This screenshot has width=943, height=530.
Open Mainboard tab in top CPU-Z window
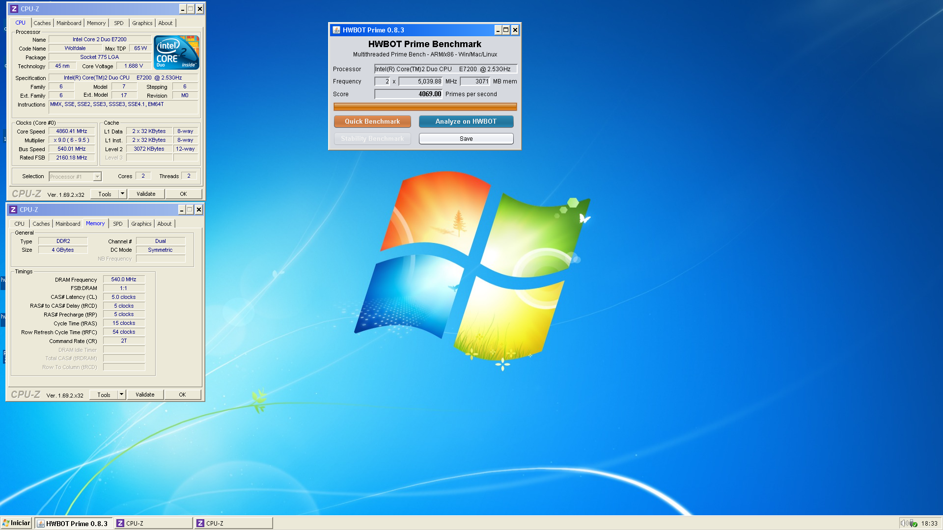click(69, 23)
